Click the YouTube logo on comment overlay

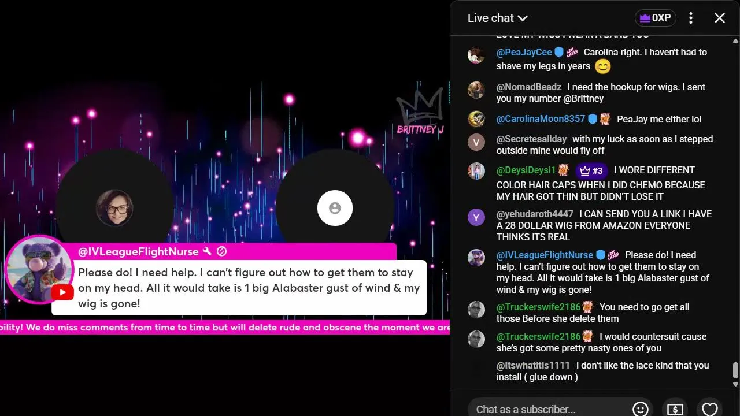pos(62,292)
